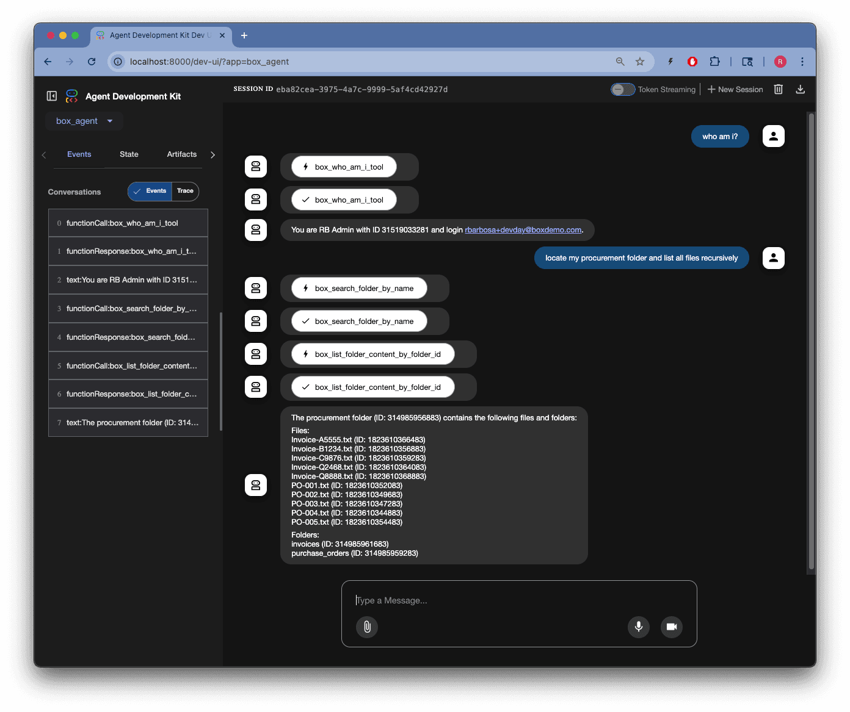The height and width of the screenshot is (712, 850).
Task: Start video with the camera icon
Action: click(x=671, y=627)
